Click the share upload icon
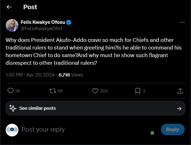Image resolution: width=191 pixels, height=145 pixels. click(180, 91)
